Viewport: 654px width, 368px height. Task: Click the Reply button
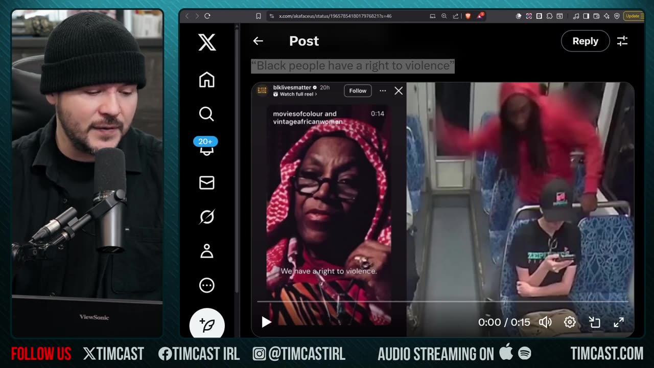pyautogui.click(x=585, y=41)
